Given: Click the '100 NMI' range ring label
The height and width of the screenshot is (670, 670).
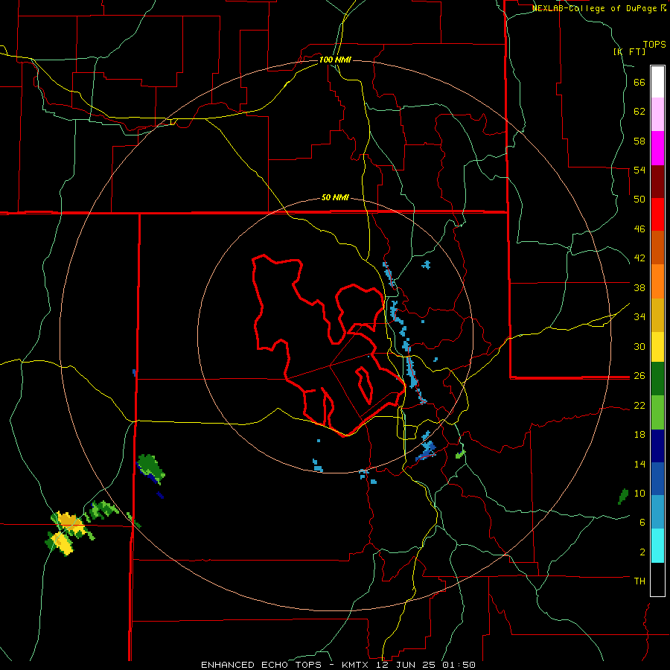Looking at the screenshot, I should coord(335,60).
